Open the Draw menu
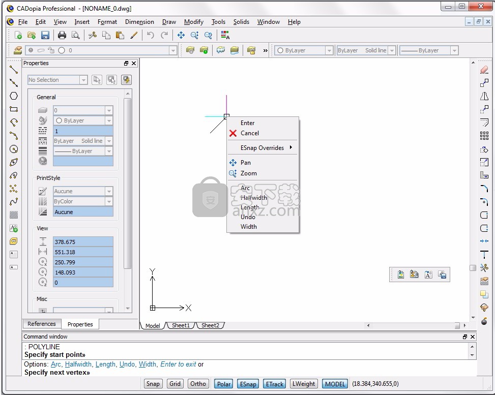This screenshot has width=495, height=395. 169,22
